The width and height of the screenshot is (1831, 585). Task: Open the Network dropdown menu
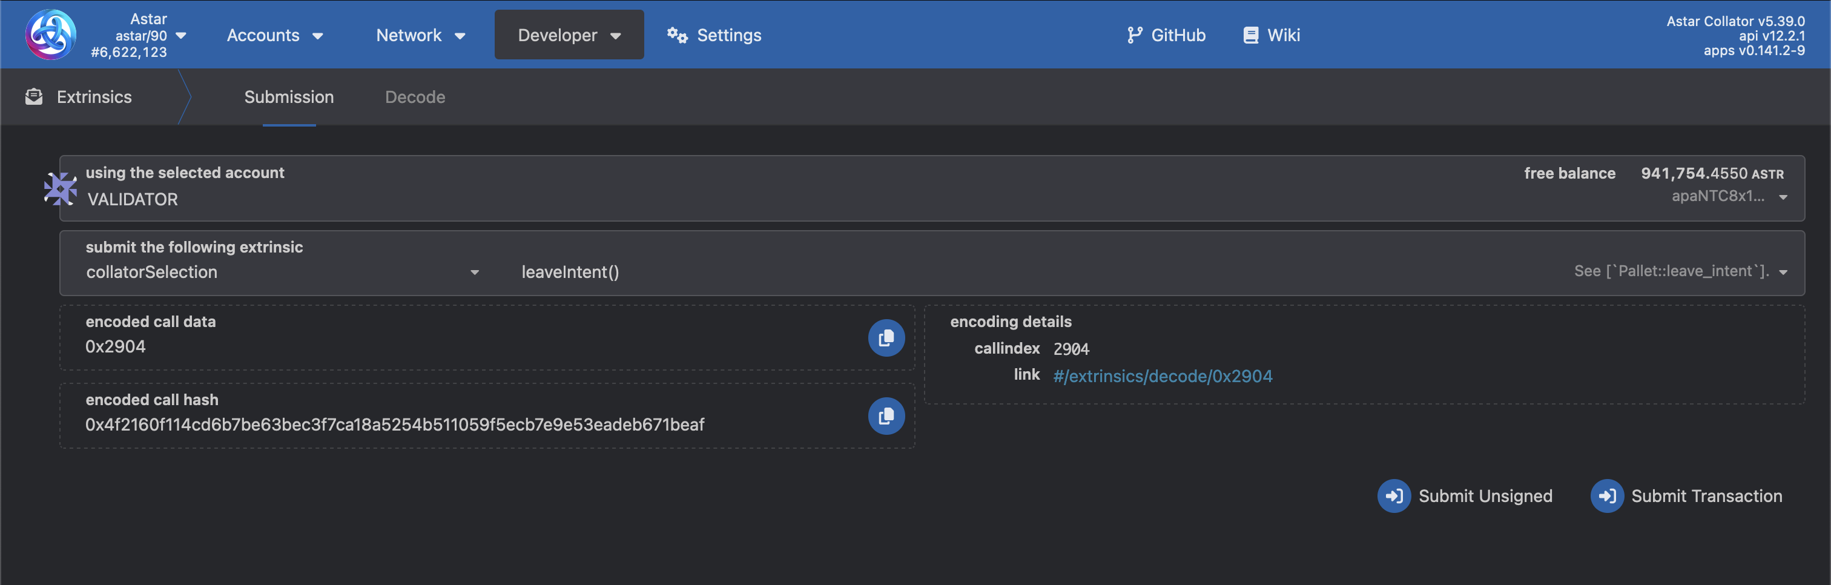click(420, 35)
